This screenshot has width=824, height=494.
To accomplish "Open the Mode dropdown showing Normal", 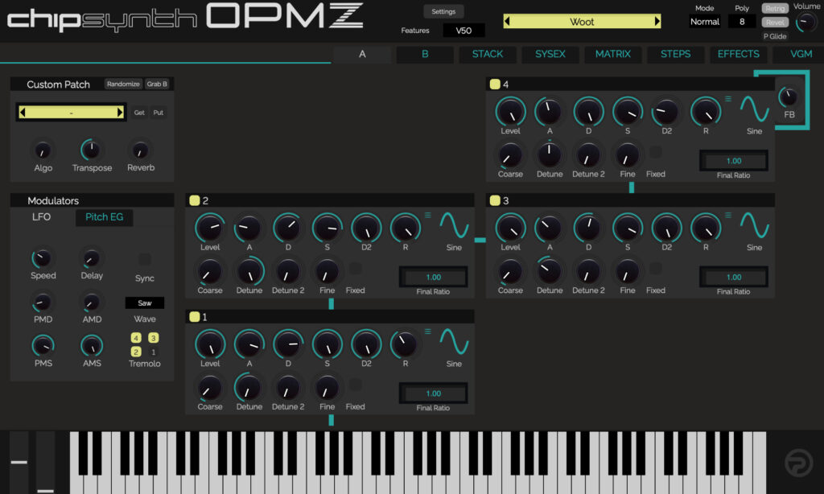I will click(705, 22).
